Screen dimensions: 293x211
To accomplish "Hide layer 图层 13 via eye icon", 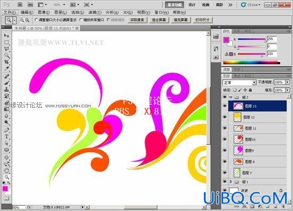I will pyautogui.click(x=225, y=106).
